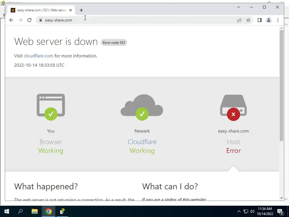Go back using Chrome's back arrow
Viewport: 289px width, 217px height.
coord(11,20)
